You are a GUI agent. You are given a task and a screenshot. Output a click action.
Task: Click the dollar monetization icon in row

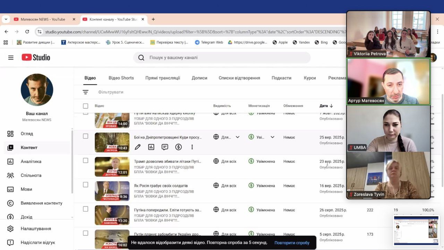coord(178,147)
